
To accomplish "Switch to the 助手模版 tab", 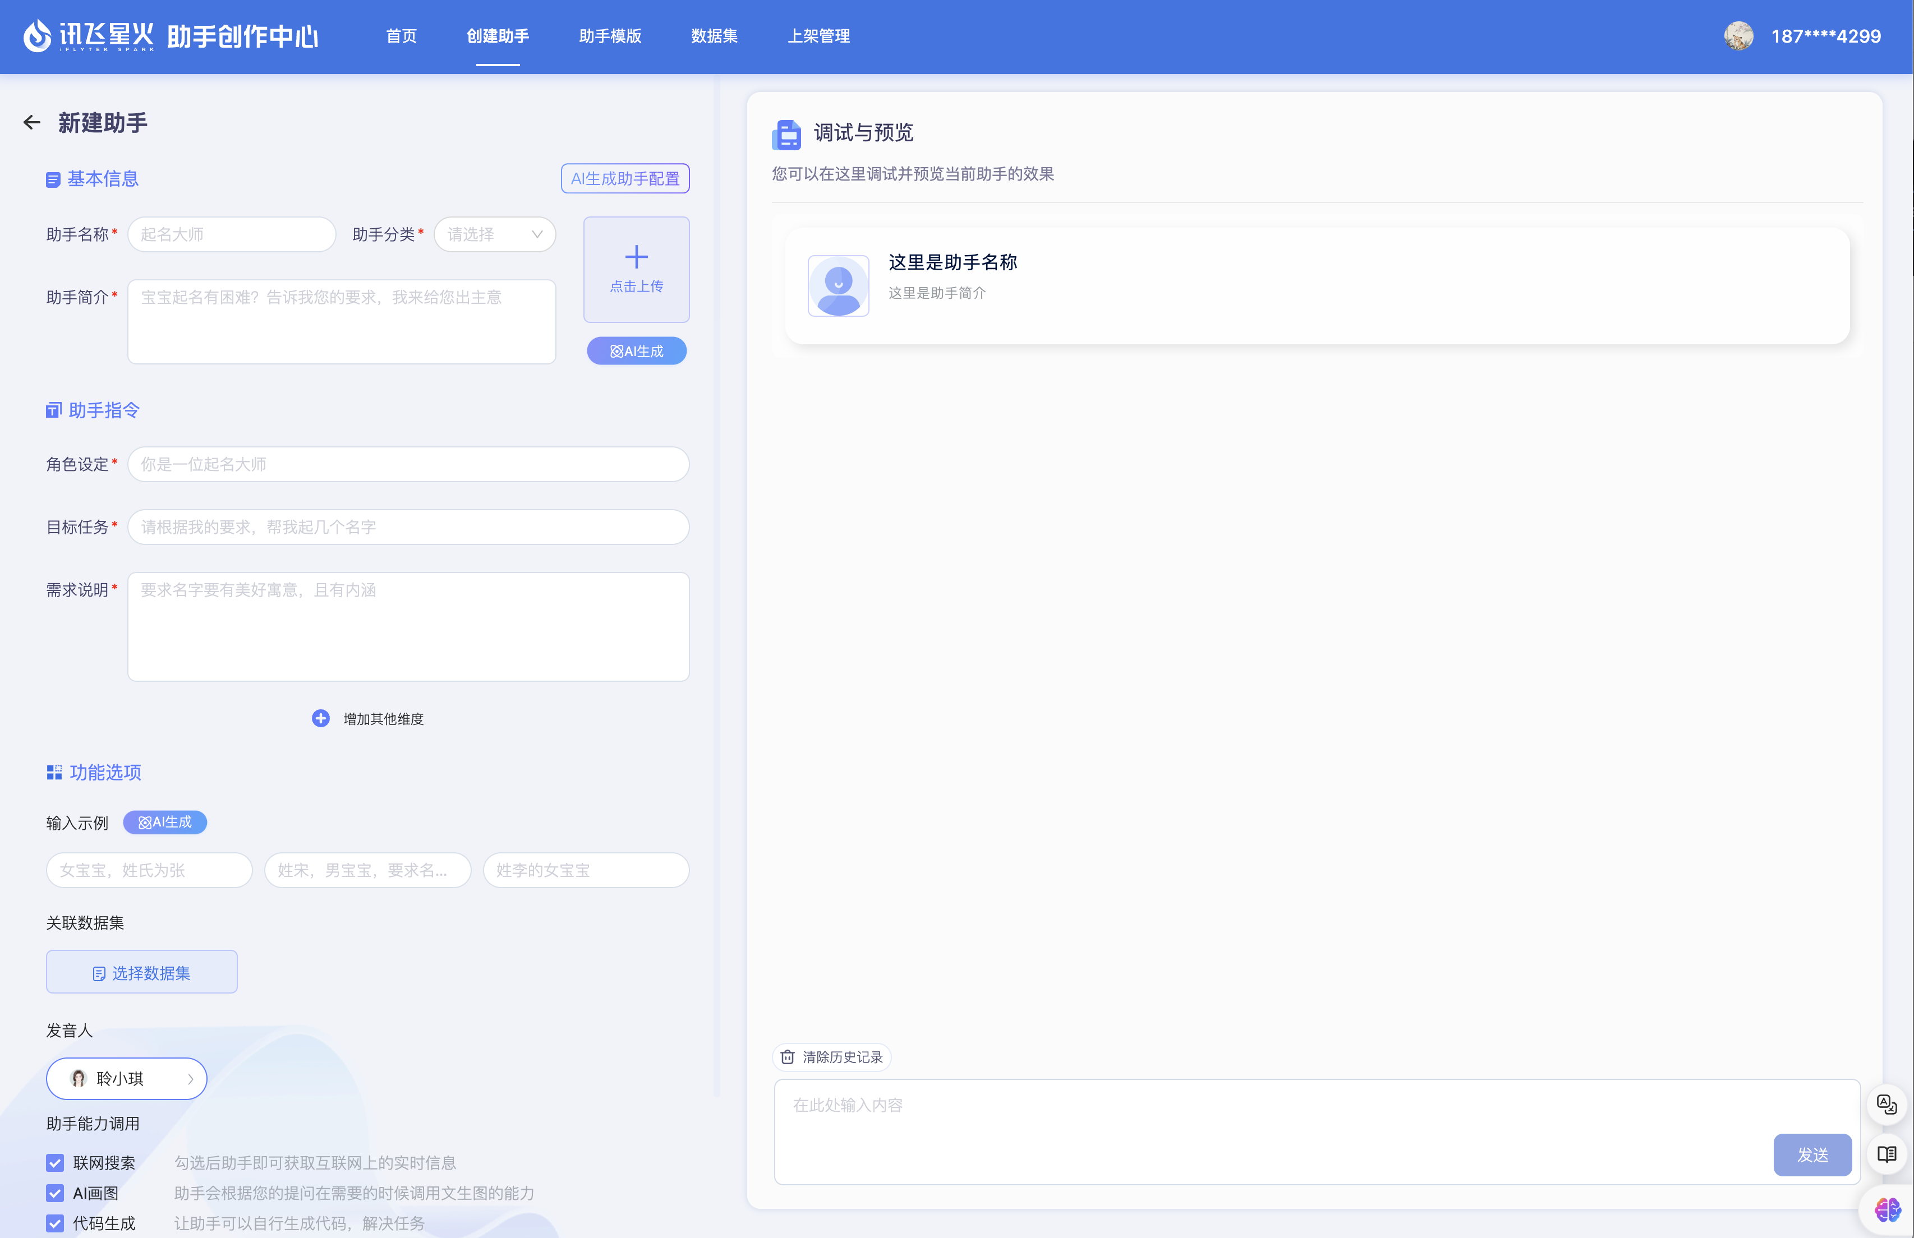I will pos(610,36).
